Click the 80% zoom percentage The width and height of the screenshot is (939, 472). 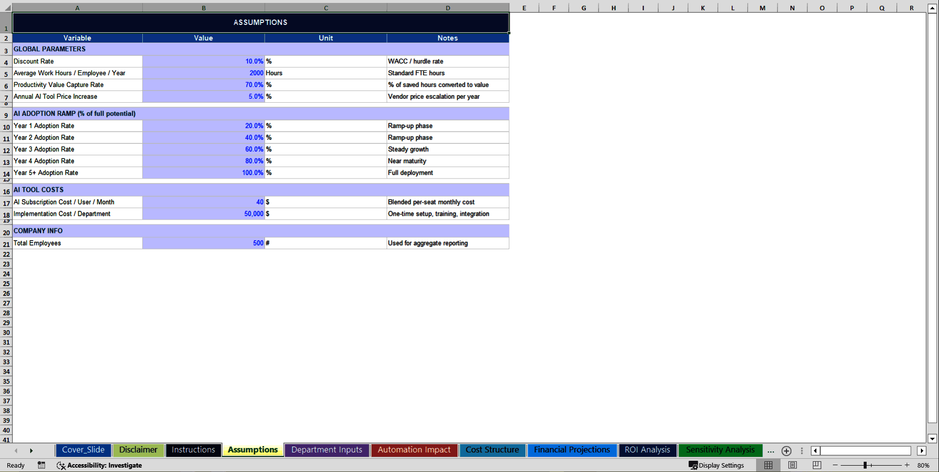924,465
